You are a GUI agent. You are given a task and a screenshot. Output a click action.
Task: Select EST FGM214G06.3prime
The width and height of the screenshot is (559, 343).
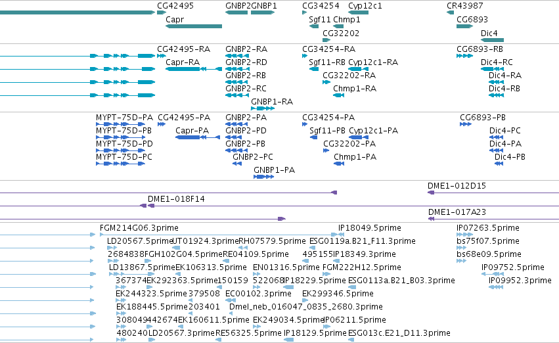[139, 228]
